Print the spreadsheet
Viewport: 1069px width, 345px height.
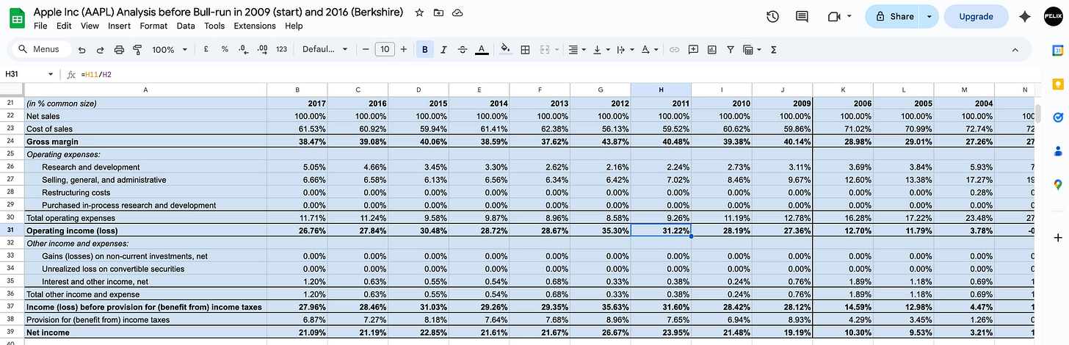click(119, 50)
